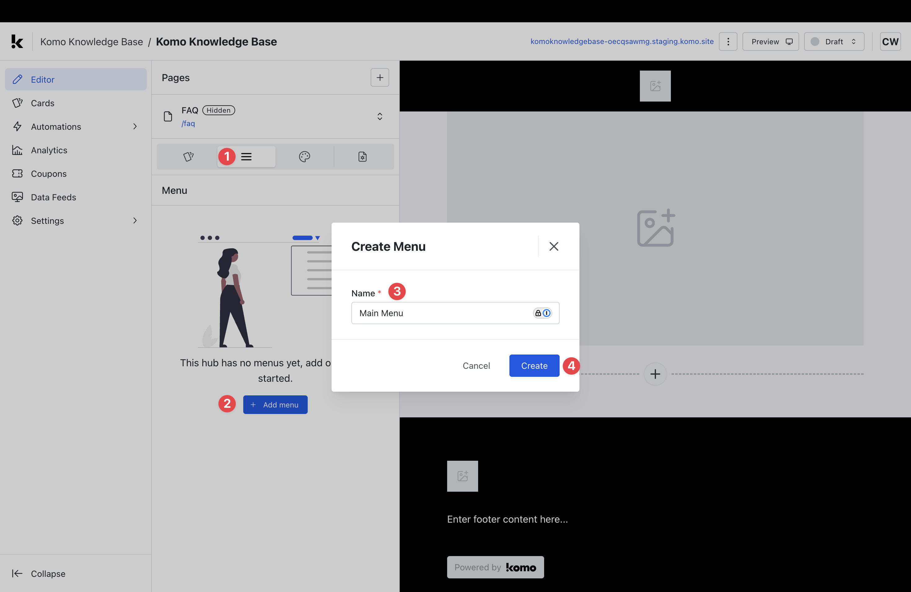
Task: Open the three-dot more options menu
Action: tap(728, 41)
